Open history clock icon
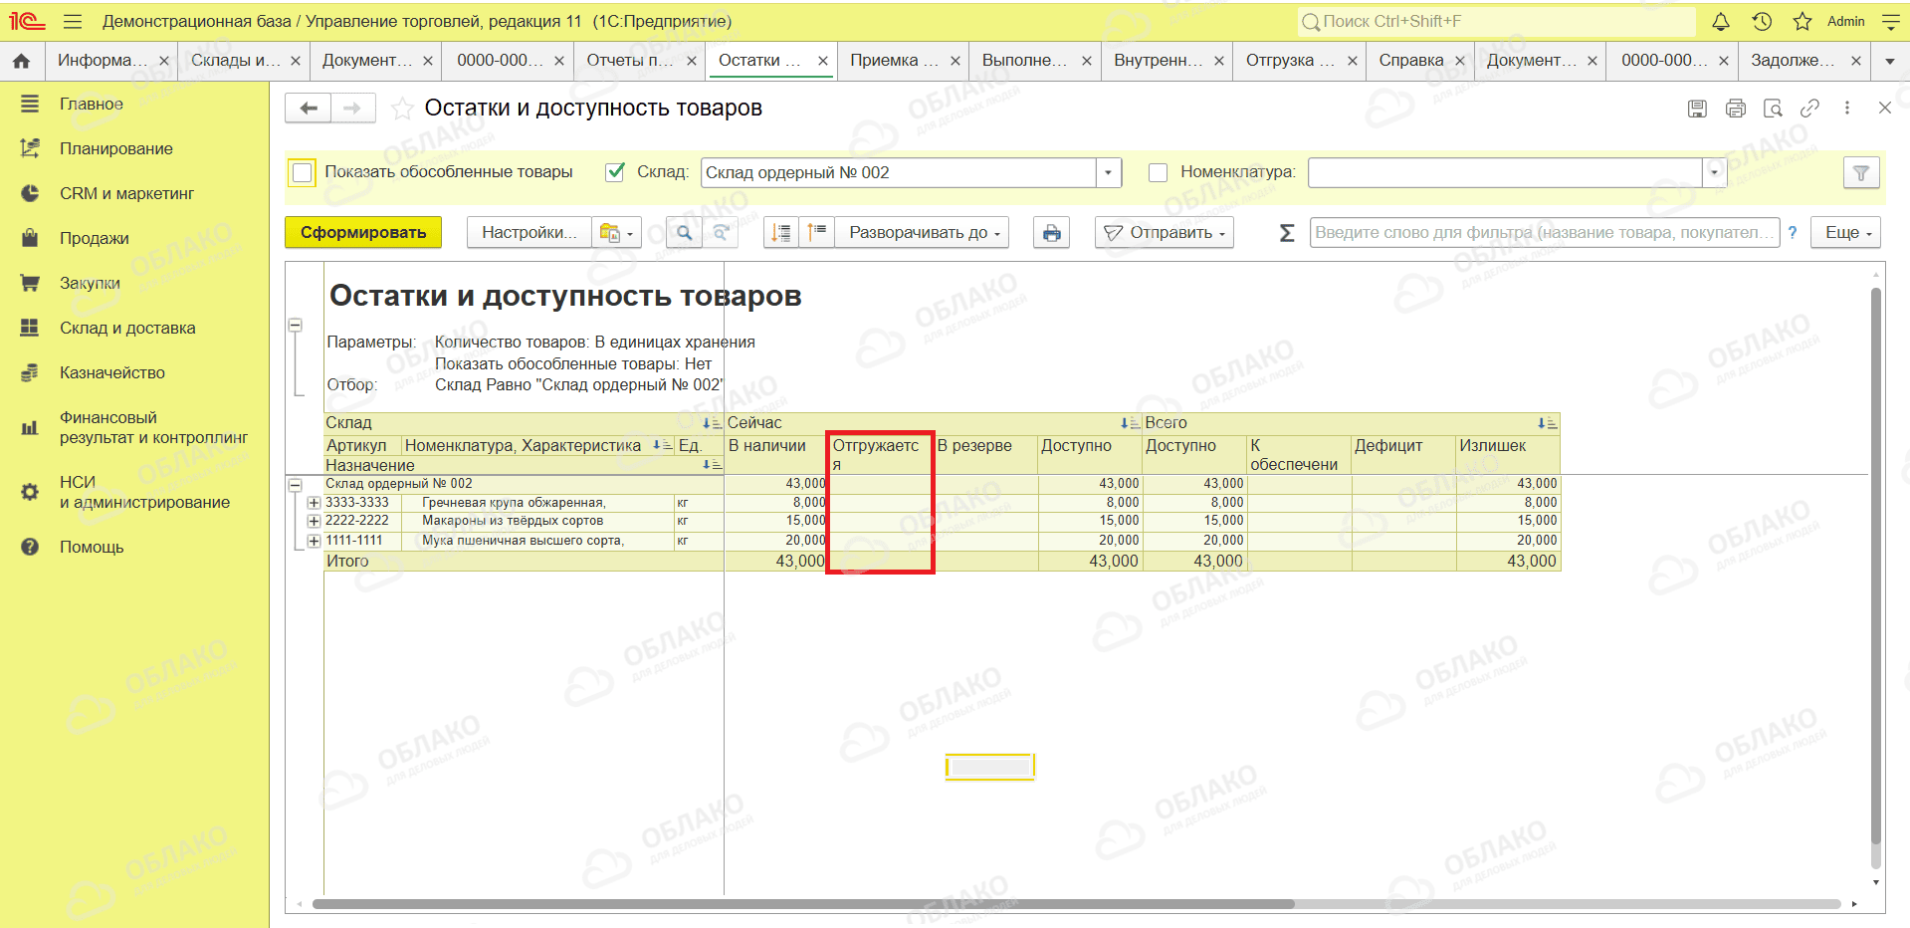Viewport: 1910px width, 928px height. (x=1762, y=22)
